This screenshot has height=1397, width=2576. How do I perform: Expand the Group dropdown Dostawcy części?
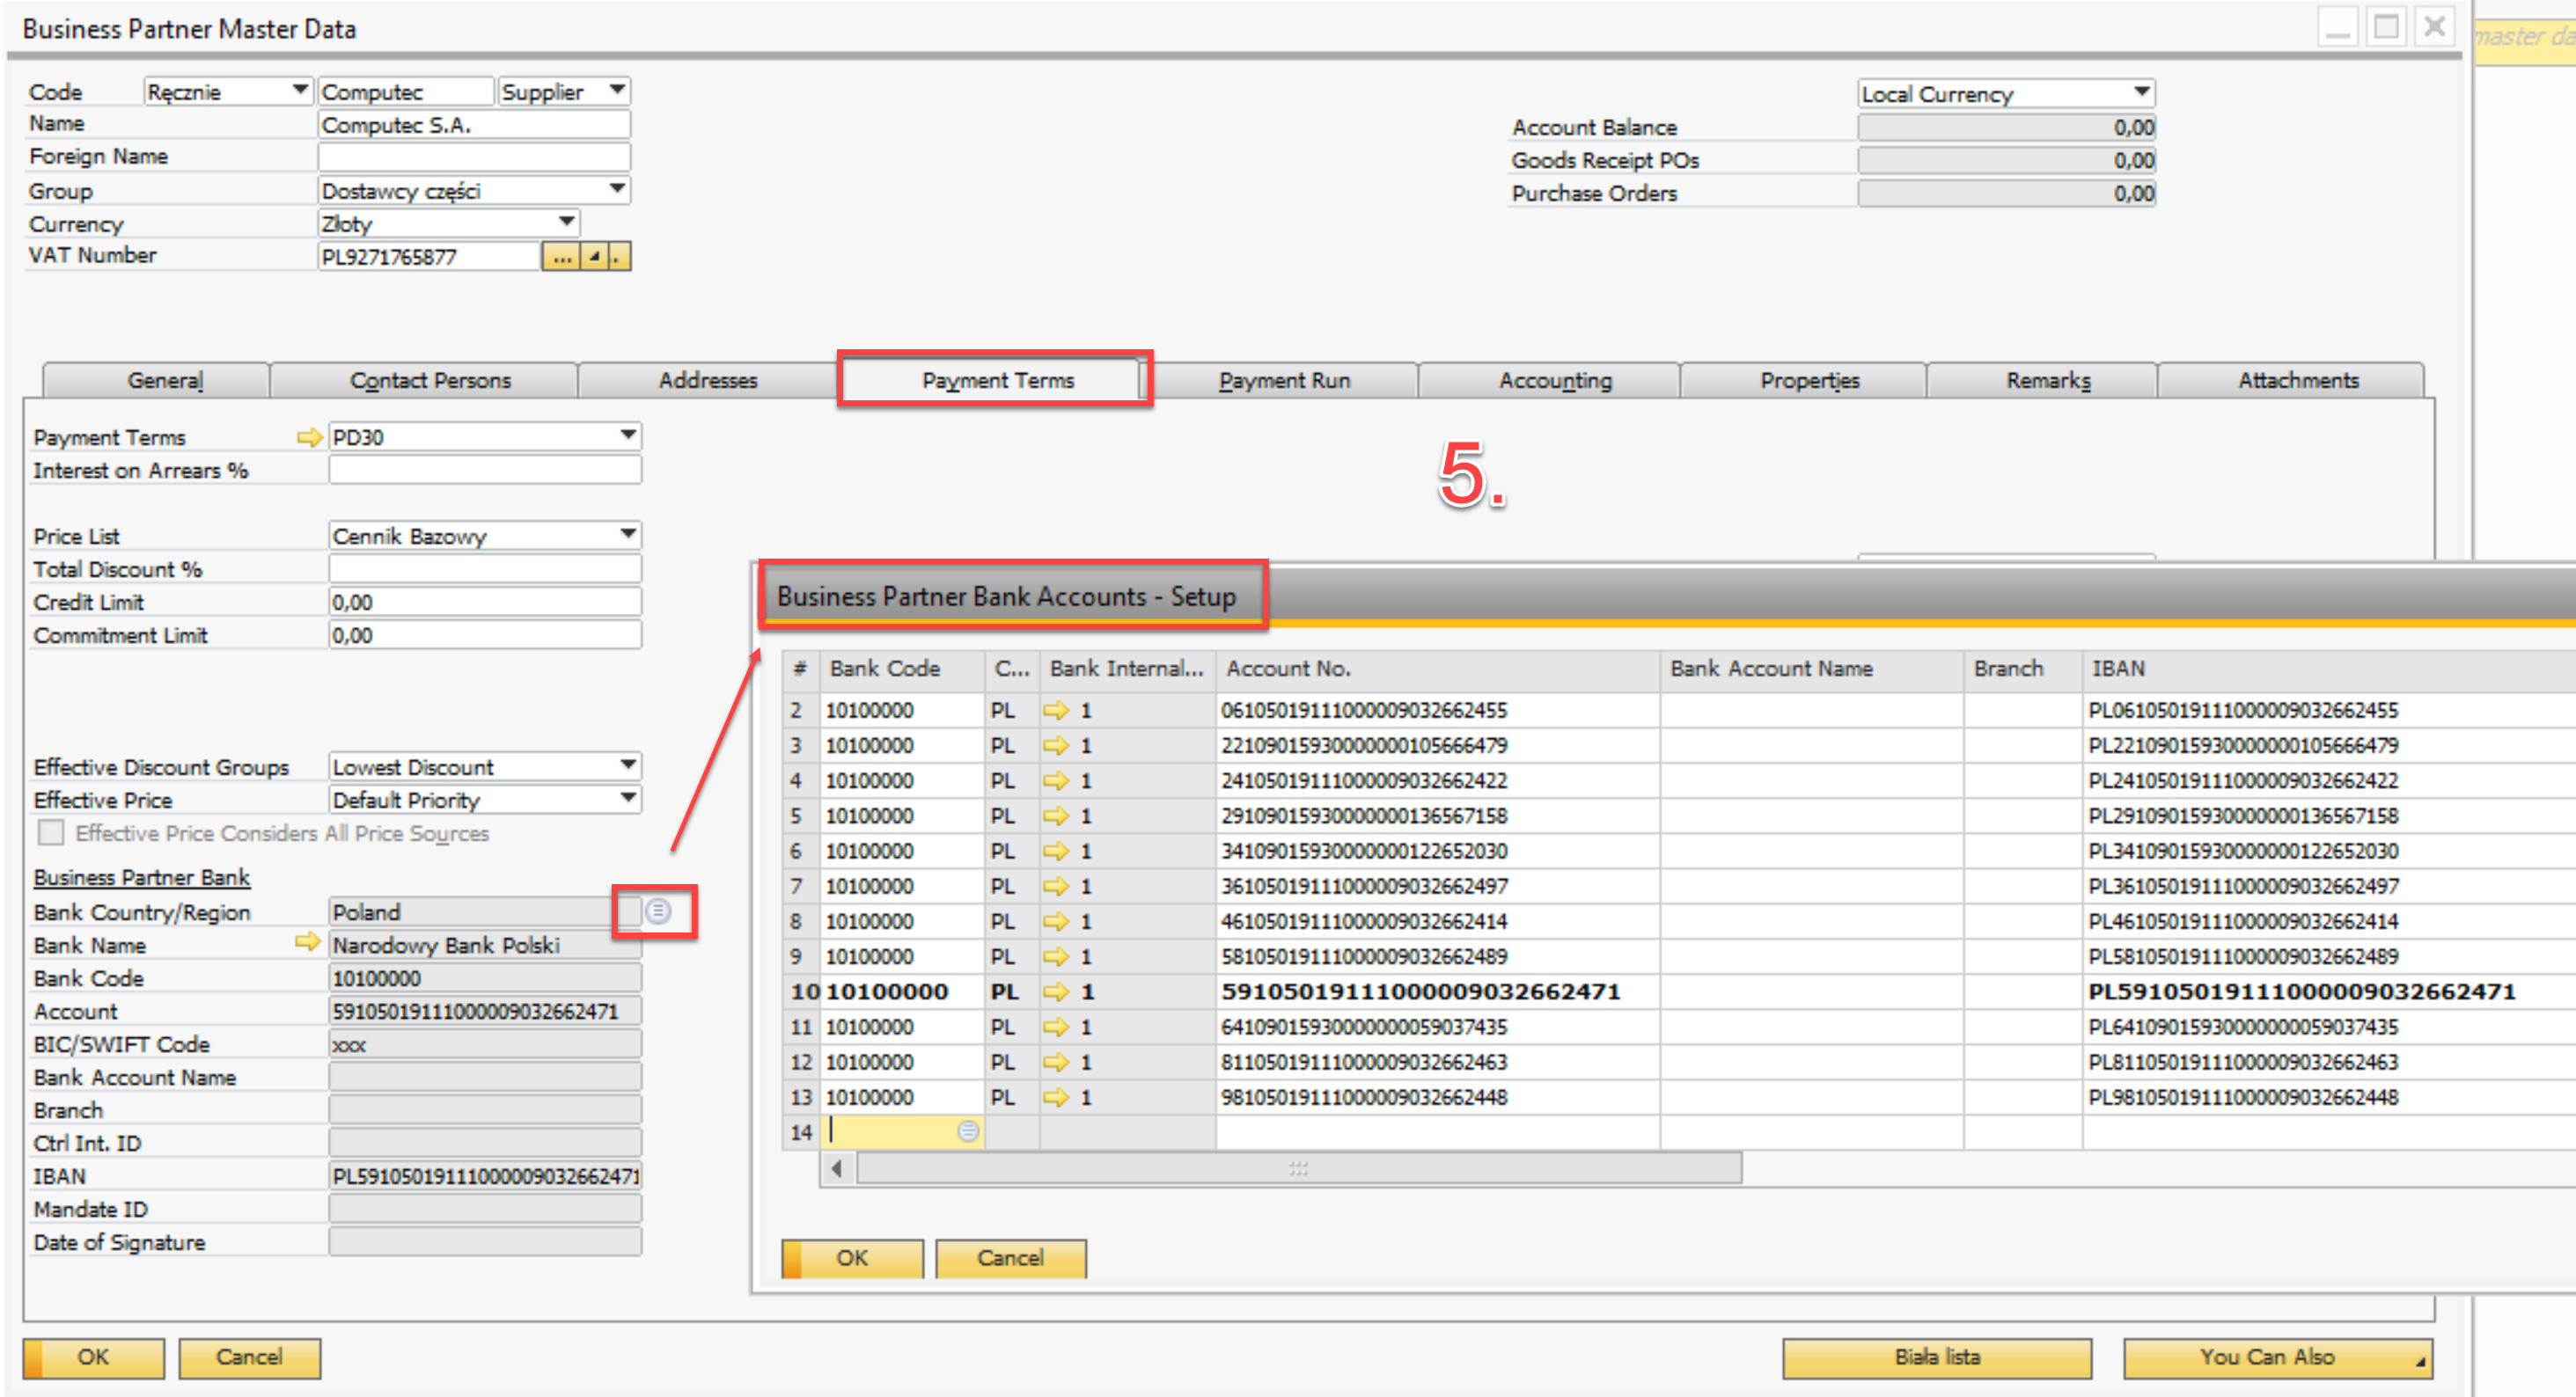click(617, 189)
